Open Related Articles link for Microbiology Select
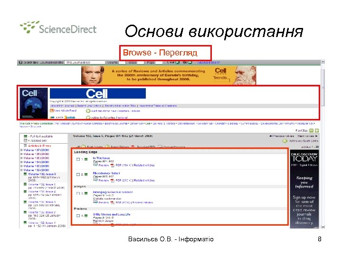The image size is (342, 256). click(x=144, y=181)
